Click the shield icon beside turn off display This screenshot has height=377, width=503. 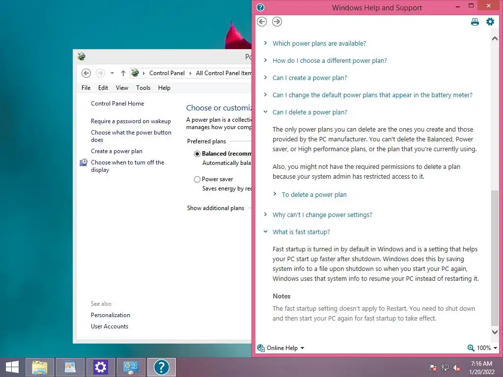point(84,162)
